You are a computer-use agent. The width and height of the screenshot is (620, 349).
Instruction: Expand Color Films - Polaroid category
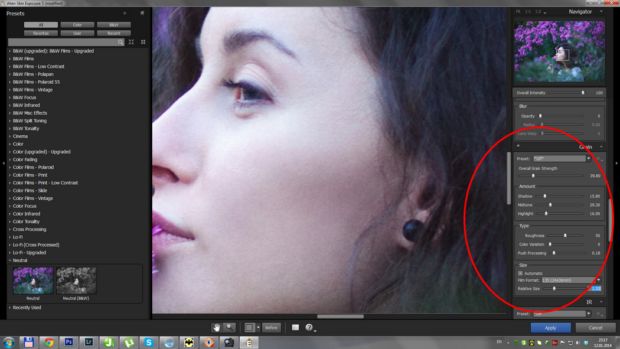point(10,167)
